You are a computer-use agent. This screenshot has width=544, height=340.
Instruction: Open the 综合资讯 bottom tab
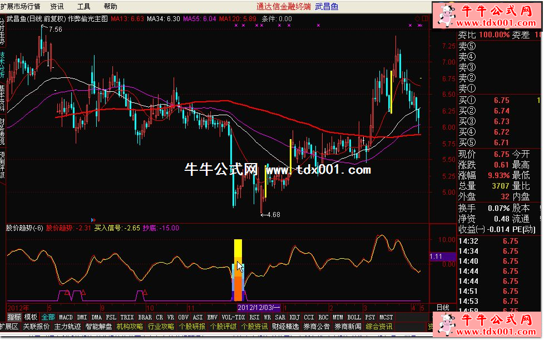tap(379, 327)
